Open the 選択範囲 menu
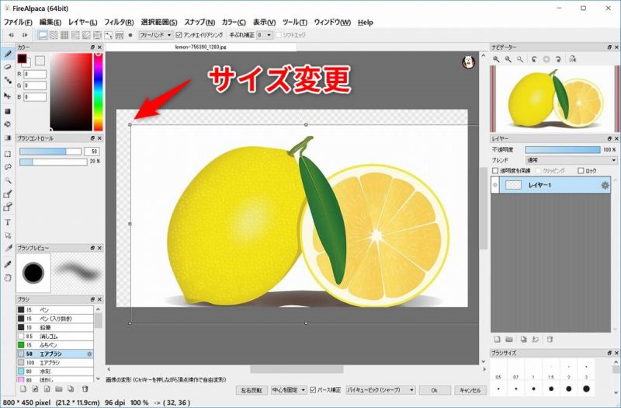621x408 pixels. tap(159, 23)
